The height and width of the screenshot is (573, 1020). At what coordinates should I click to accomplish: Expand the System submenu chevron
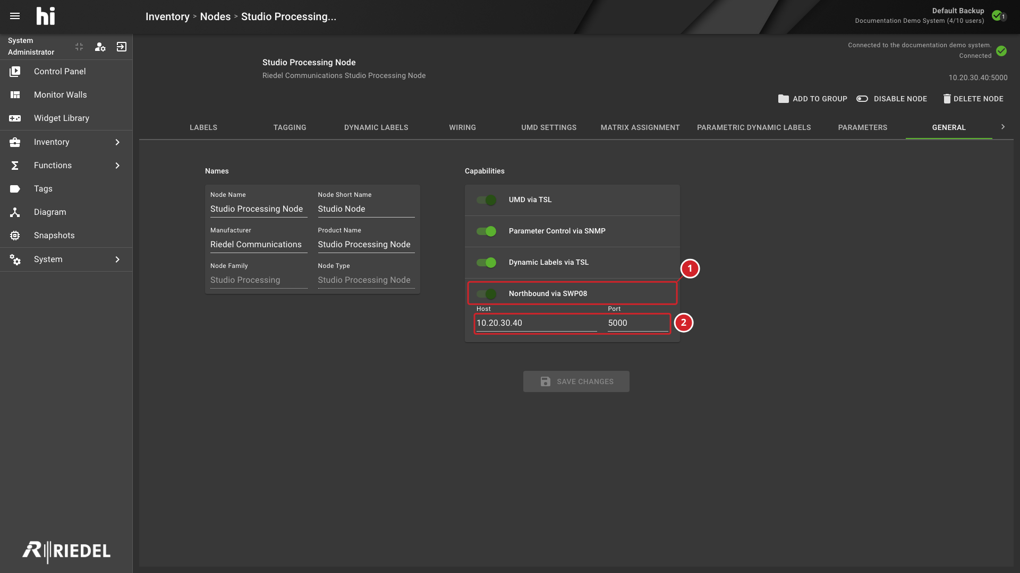(x=117, y=259)
